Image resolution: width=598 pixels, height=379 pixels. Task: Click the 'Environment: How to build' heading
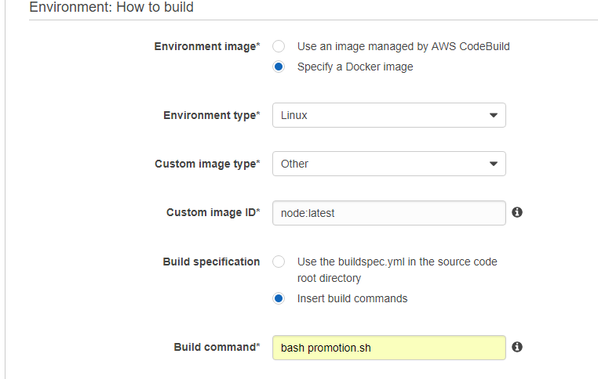(x=111, y=7)
